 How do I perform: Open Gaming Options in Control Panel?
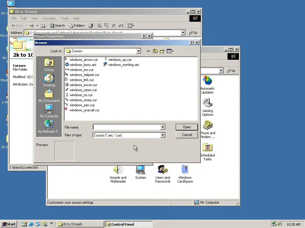(x=208, y=107)
